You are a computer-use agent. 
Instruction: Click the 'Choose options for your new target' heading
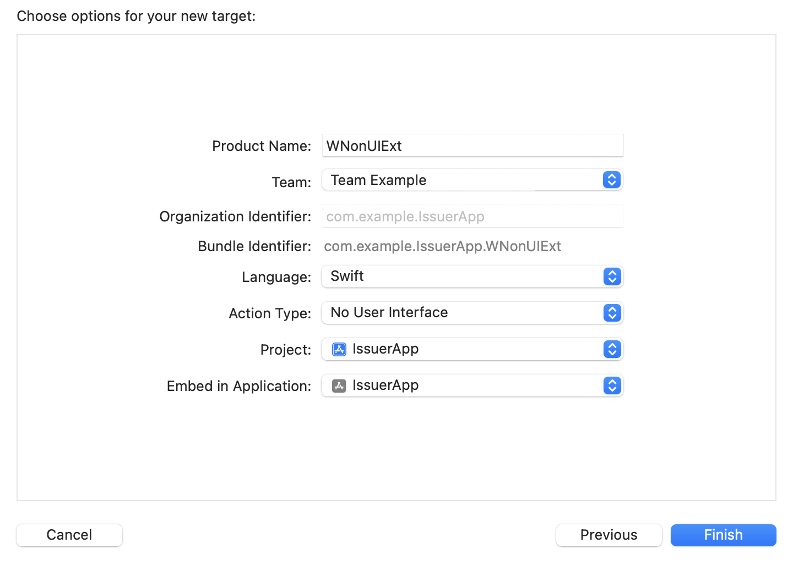pos(136,16)
